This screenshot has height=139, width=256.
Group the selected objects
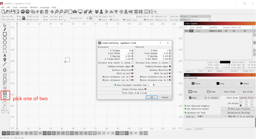tap(97, 12)
